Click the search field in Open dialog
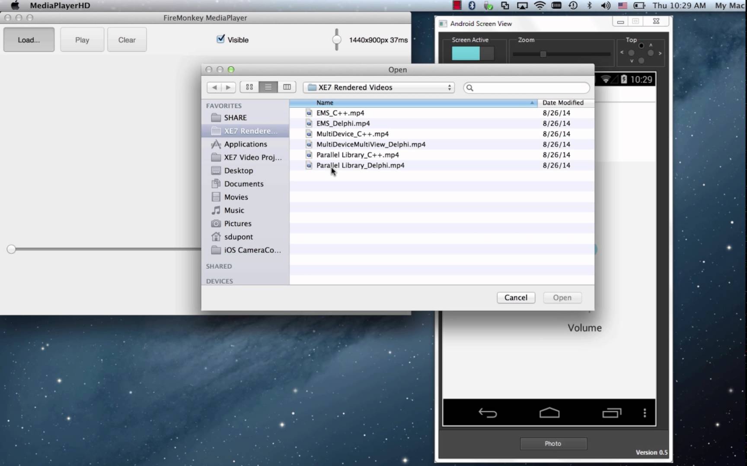 click(x=527, y=88)
